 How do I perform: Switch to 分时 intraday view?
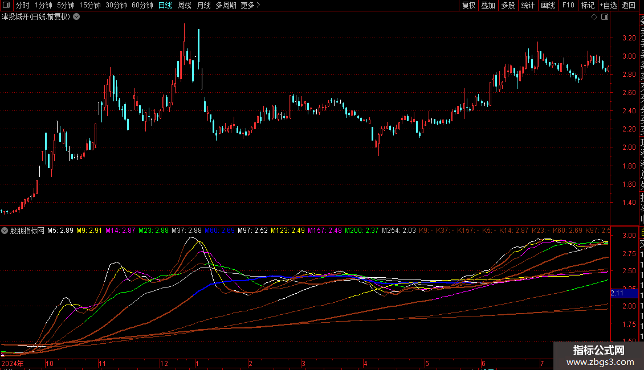pyautogui.click(x=22, y=5)
